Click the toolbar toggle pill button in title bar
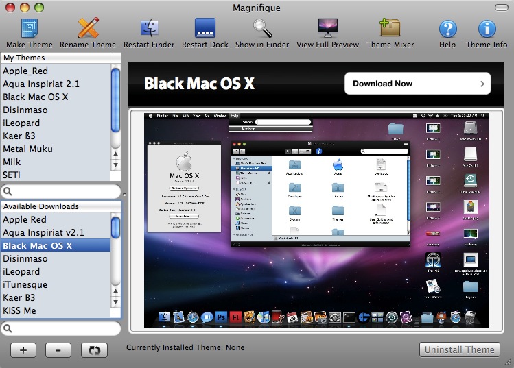The height and width of the screenshot is (368, 514). tap(501, 8)
